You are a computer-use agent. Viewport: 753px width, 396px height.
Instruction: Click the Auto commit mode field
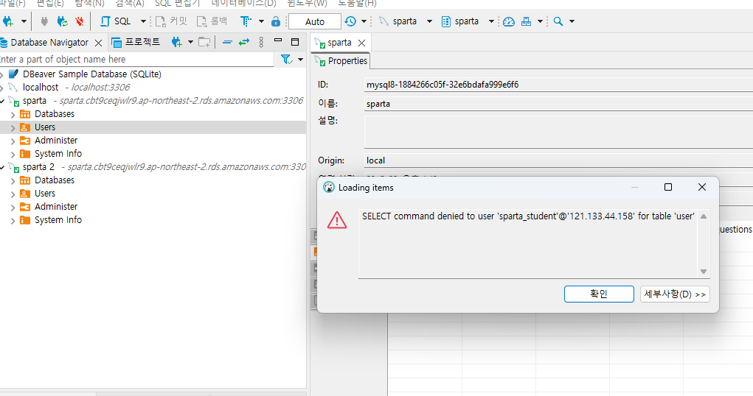(x=315, y=21)
